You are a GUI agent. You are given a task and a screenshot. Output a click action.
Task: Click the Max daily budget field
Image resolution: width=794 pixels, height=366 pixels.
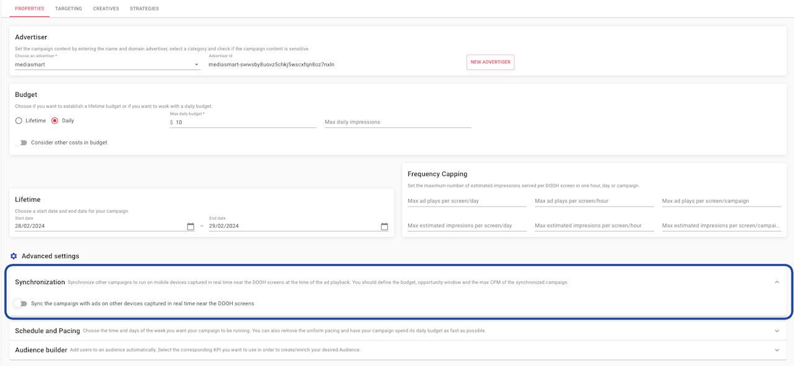click(245, 123)
